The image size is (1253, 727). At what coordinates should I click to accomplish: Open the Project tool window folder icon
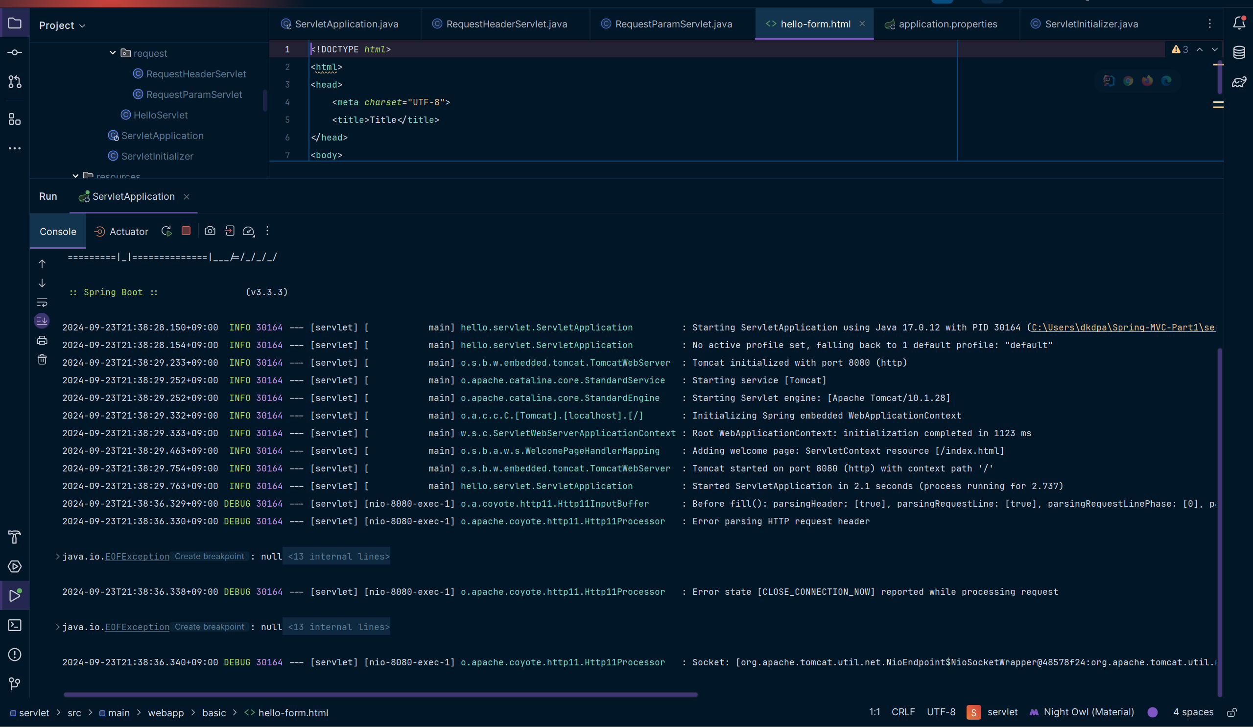[14, 23]
